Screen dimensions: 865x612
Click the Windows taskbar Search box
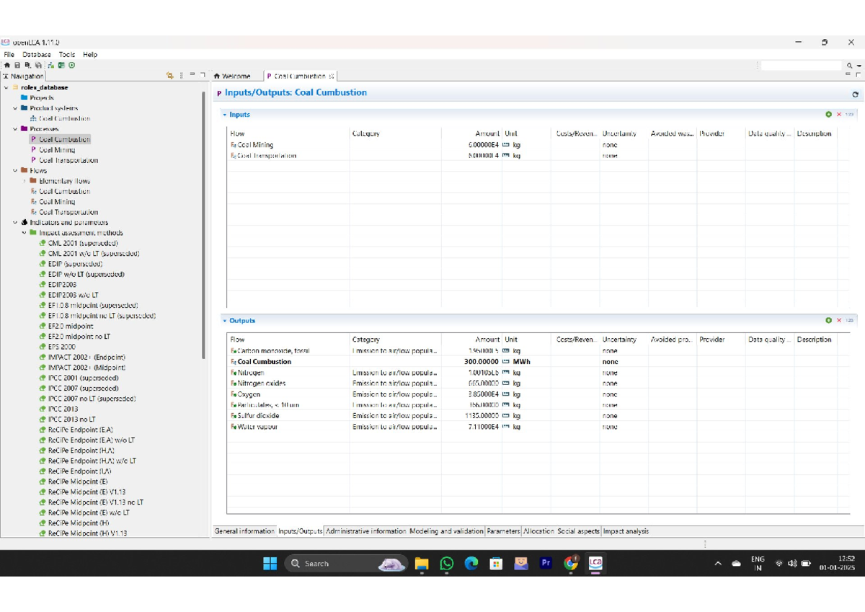click(x=347, y=564)
